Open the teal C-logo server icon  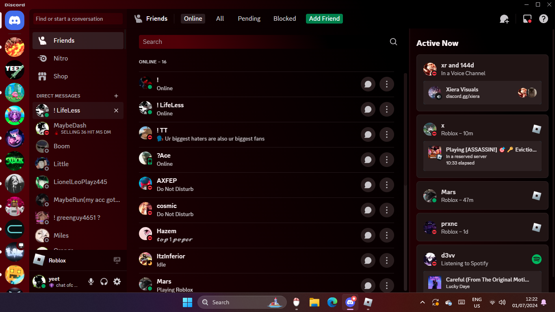15,229
